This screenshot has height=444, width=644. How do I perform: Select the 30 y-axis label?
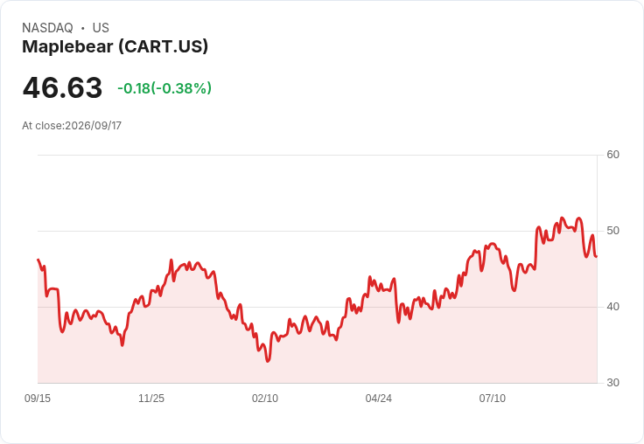click(612, 383)
